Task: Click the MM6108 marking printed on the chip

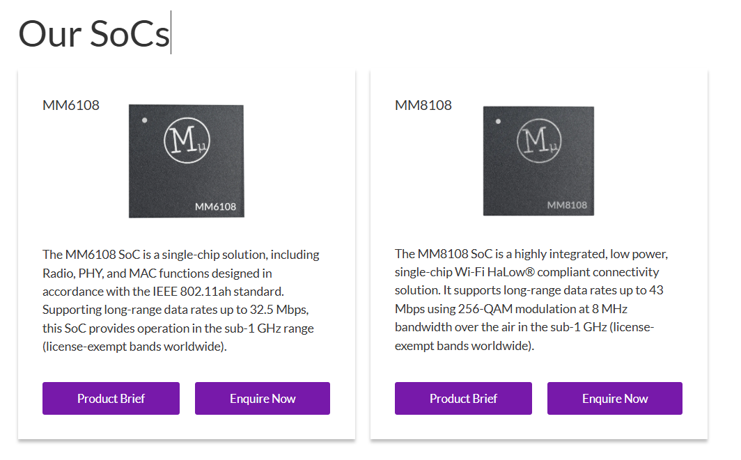Action: [x=215, y=207]
